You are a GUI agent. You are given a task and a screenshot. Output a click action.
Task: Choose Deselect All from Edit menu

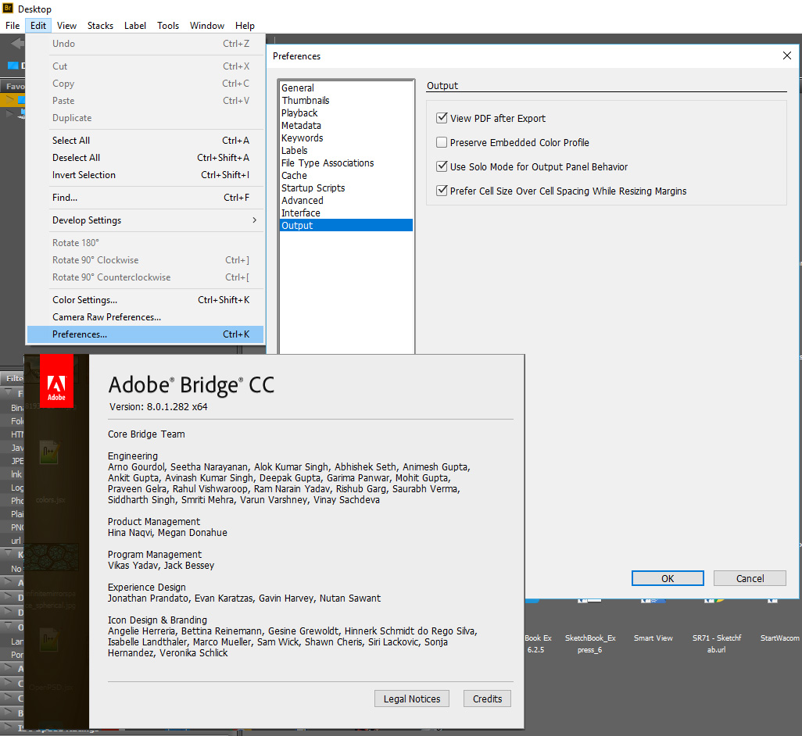click(x=145, y=157)
